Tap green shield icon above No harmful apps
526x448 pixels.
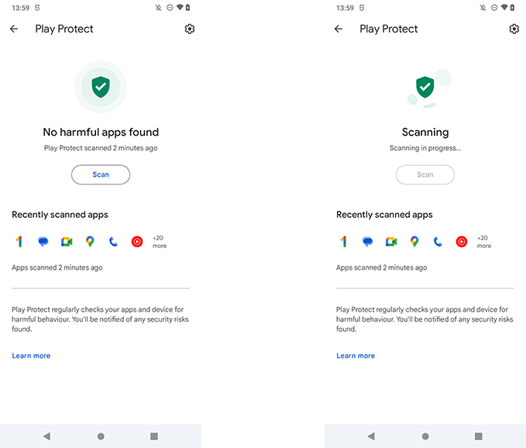pos(101,87)
